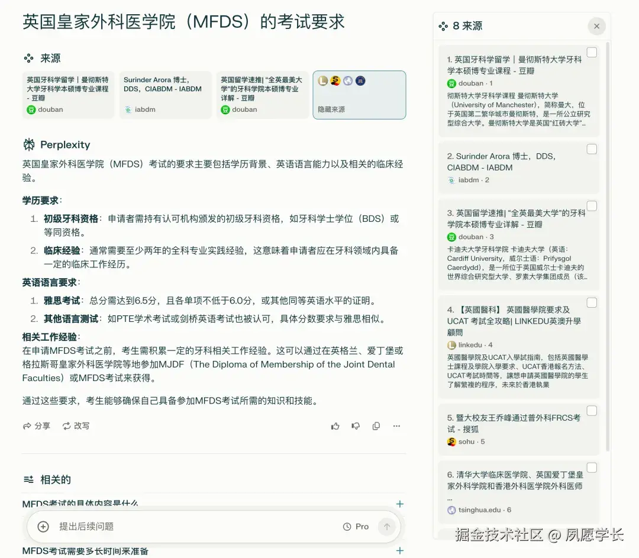Open the Pro mode selector
The height and width of the screenshot is (558, 639).
coord(357,526)
